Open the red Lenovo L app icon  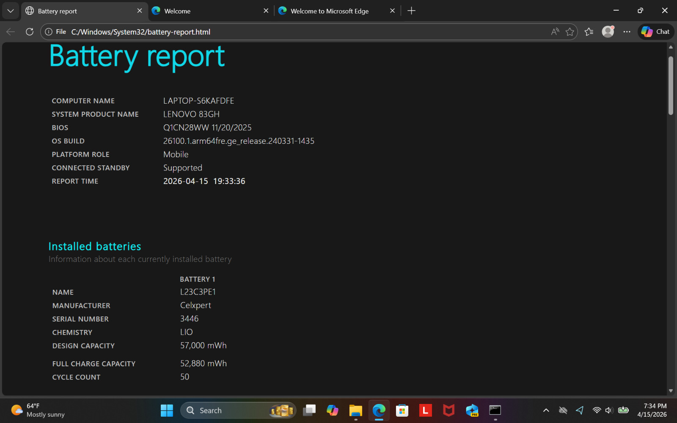coord(425,410)
